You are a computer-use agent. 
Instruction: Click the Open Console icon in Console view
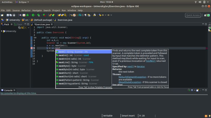197,90
